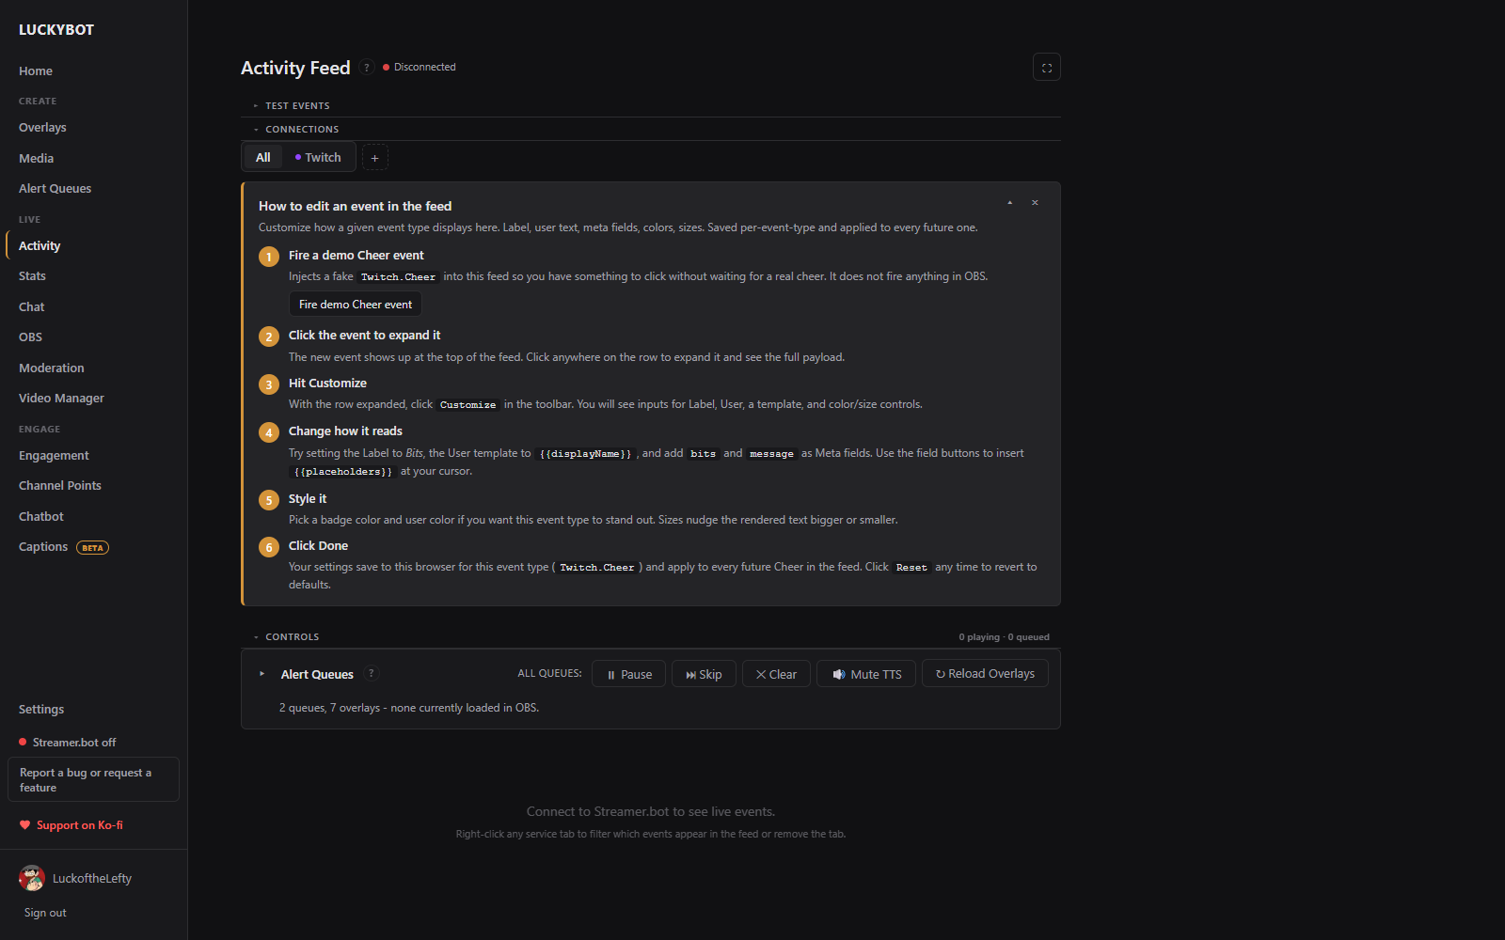
Task: Pause all alert queues
Action: pyautogui.click(x=628, y=674)
